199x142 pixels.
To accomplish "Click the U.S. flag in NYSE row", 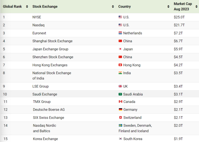I will [120, 17].
